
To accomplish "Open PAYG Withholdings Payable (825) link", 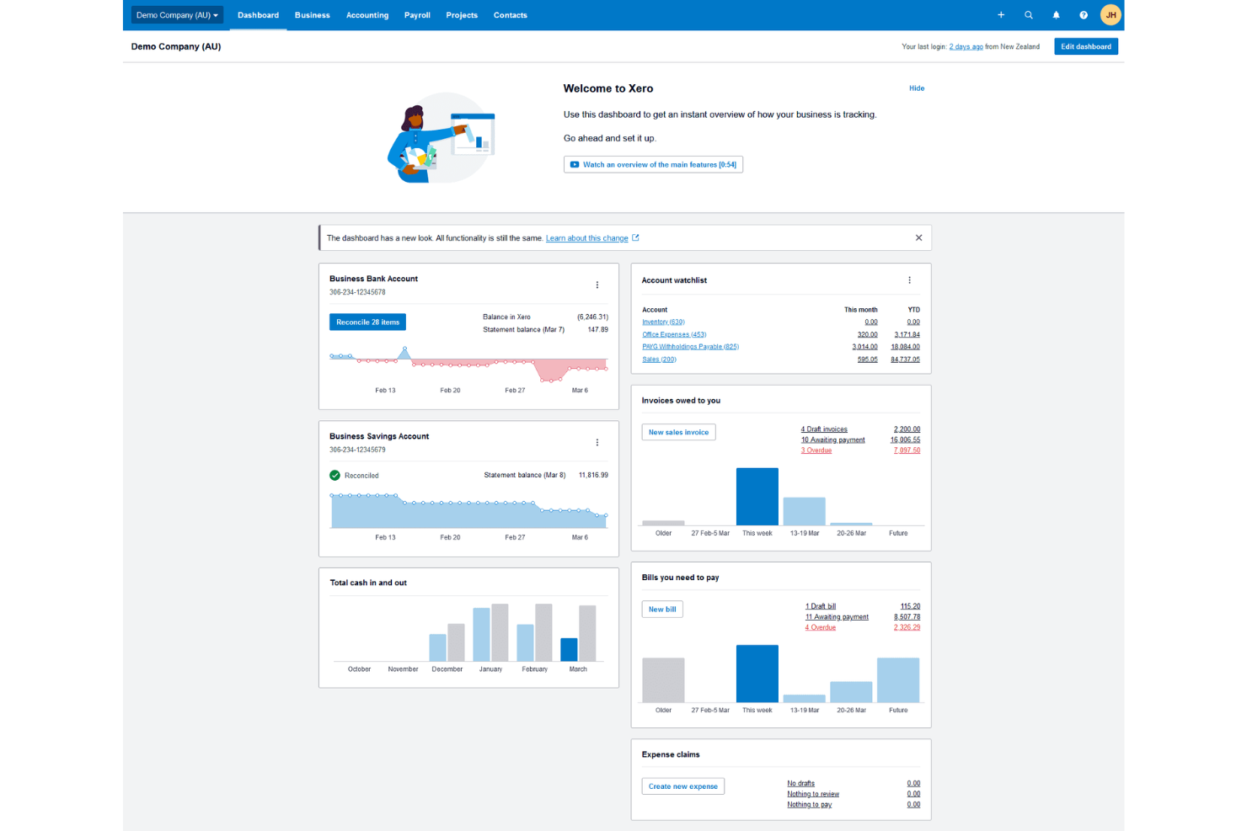I will [x=690, y=347].
